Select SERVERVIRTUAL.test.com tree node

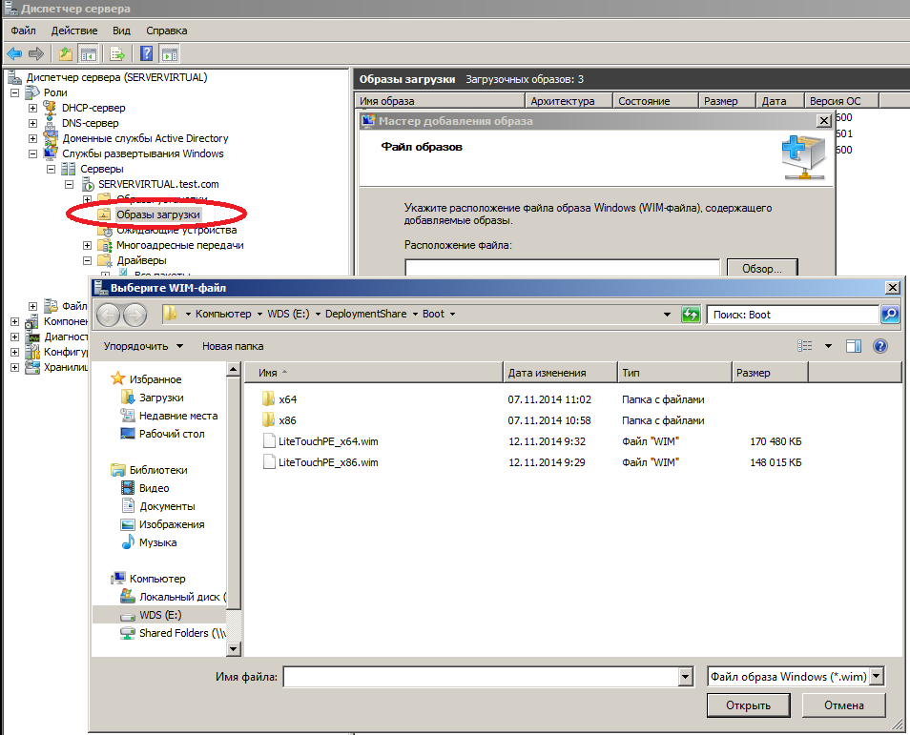[158, 184]
